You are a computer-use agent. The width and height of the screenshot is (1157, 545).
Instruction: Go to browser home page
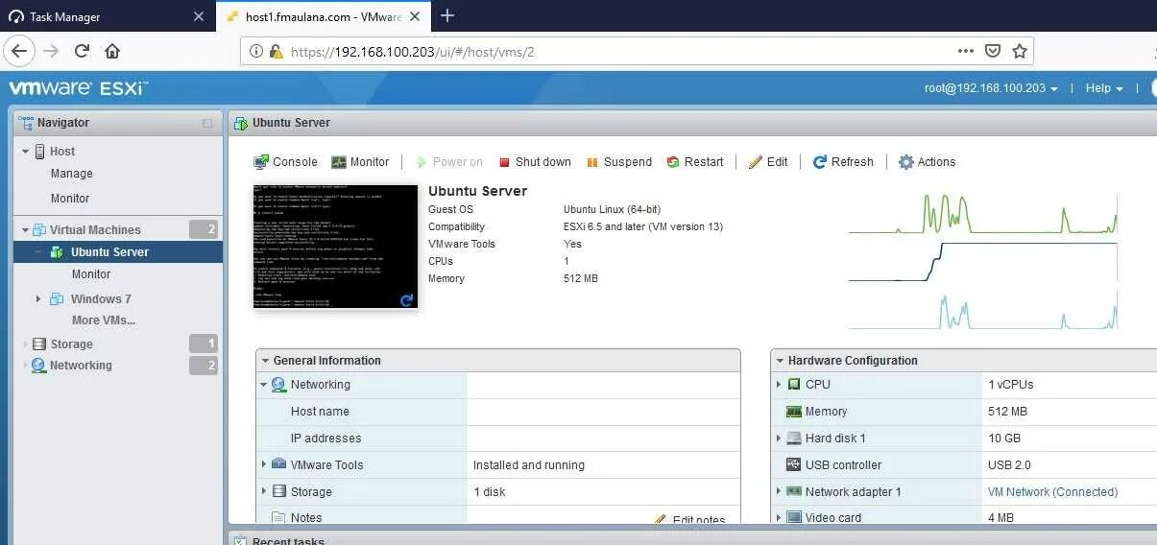click(x=112, y=52)
